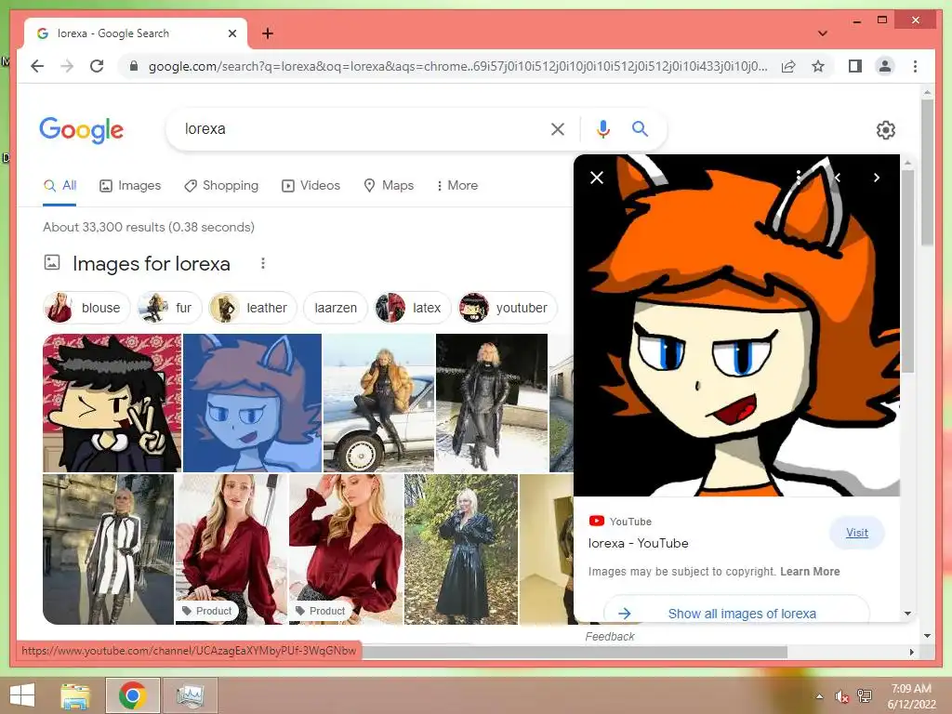Click the muted volume tray icon
Image resolution: width=952 pixels, height=714 pixels.
pyautogui.click(x=841, y=696)
